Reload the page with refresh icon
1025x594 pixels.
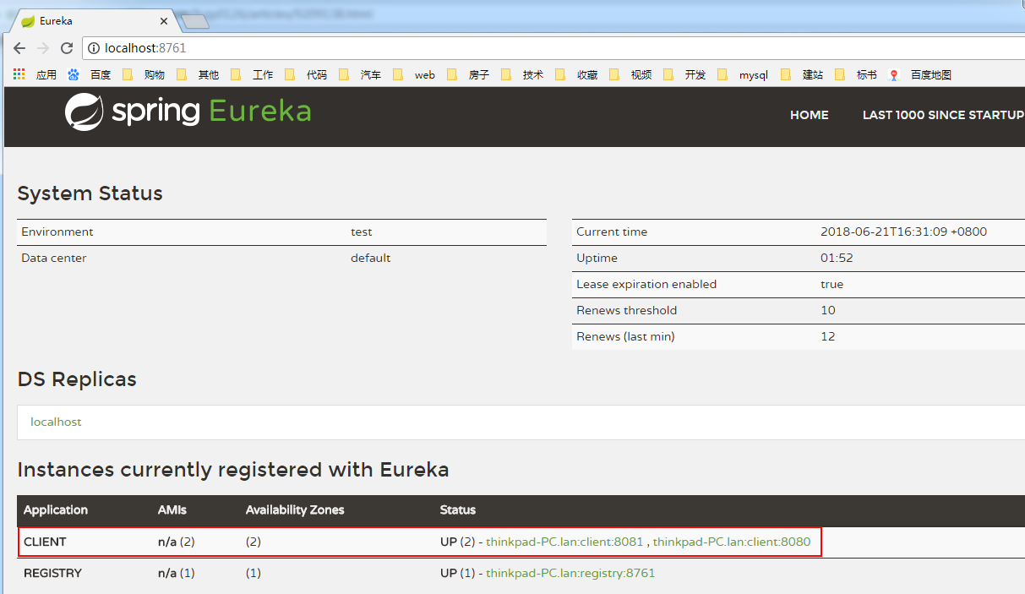pyautogui.click(x=67, y=49)
